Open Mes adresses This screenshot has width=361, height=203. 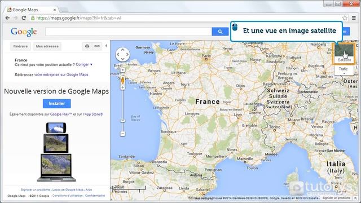click(x=47, y=46)
